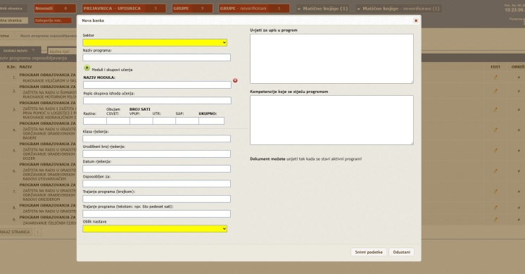Click the delete icon for row 4
The width and height of the screenshot is (525, 274).
519,130
